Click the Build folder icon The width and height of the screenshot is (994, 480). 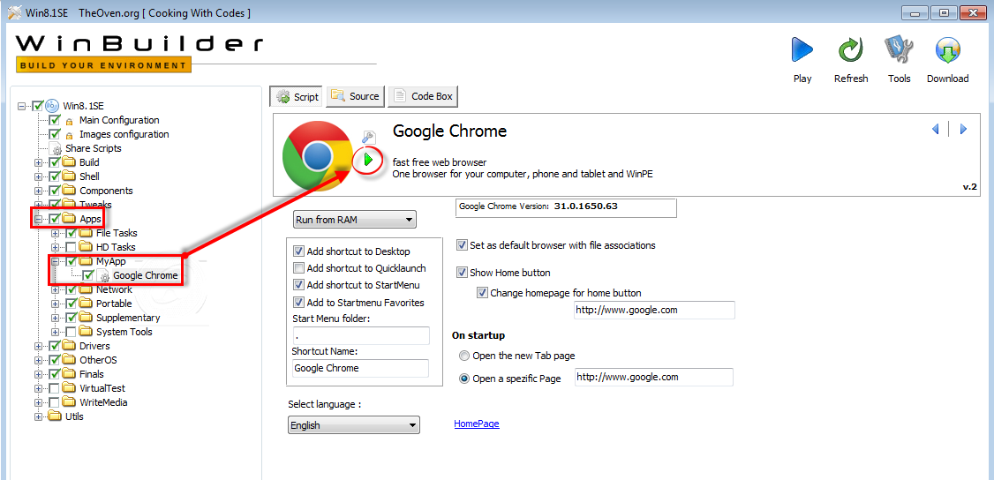click(x=69, y=162)
